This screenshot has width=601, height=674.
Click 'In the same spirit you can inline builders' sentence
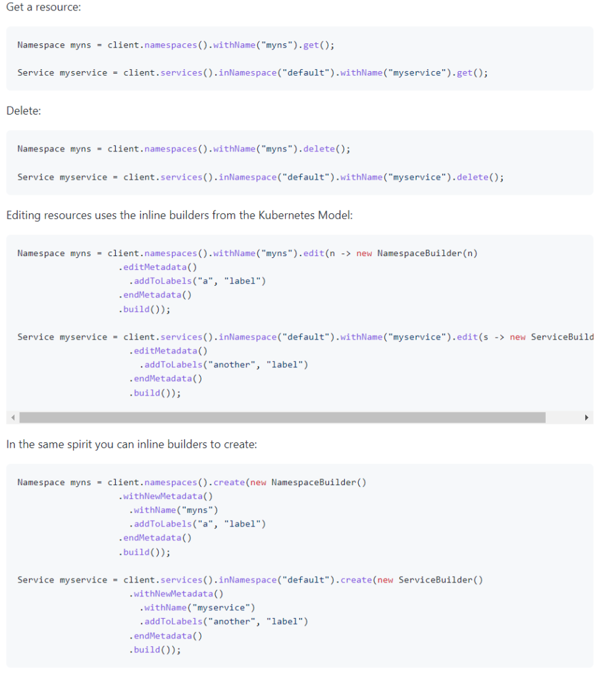(x=132, y=444)
